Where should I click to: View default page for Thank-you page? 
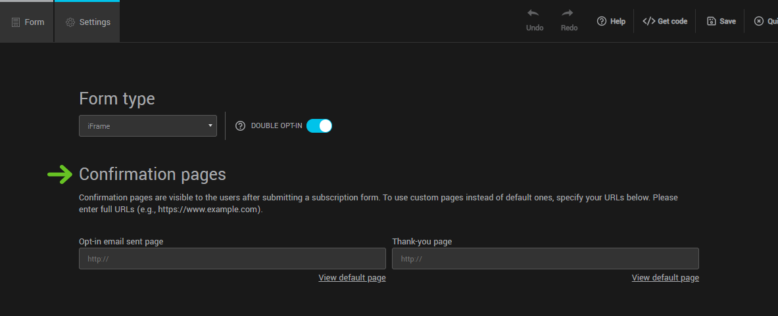click(x=665, y=278)
